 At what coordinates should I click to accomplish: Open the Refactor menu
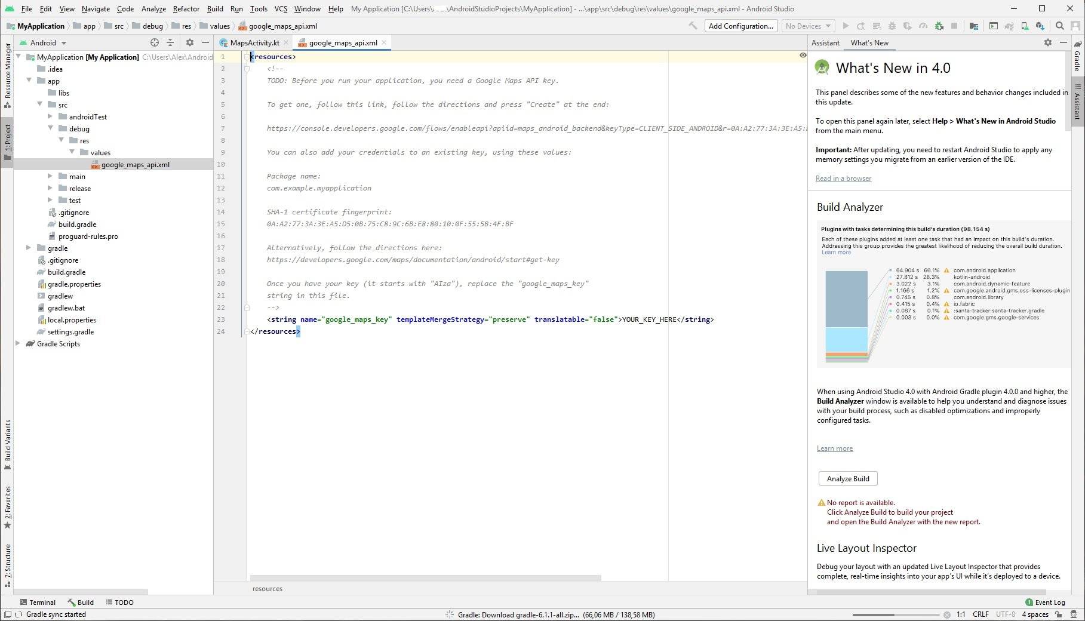(x=186, y=8)
